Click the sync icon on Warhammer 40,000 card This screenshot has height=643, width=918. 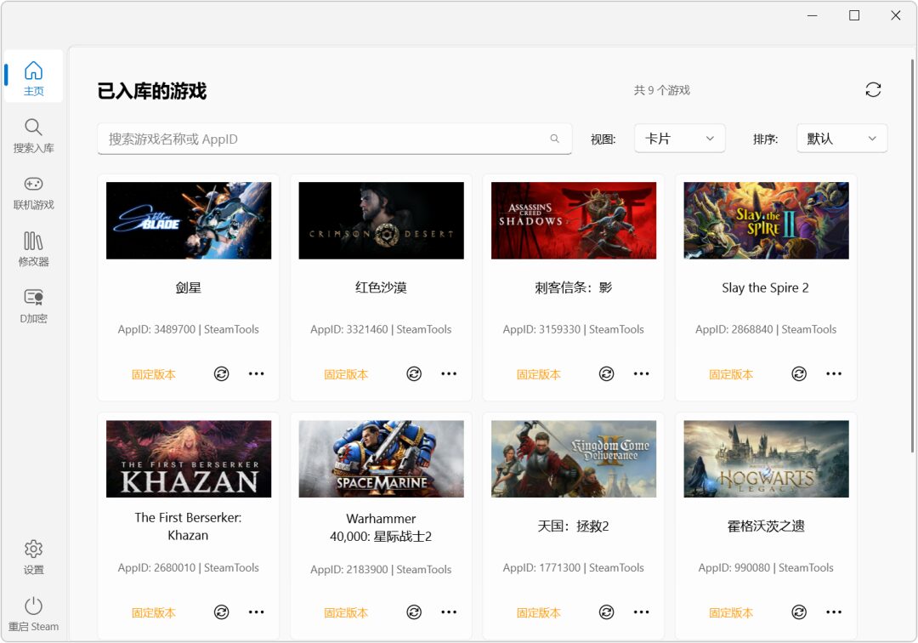click(414, 612)
